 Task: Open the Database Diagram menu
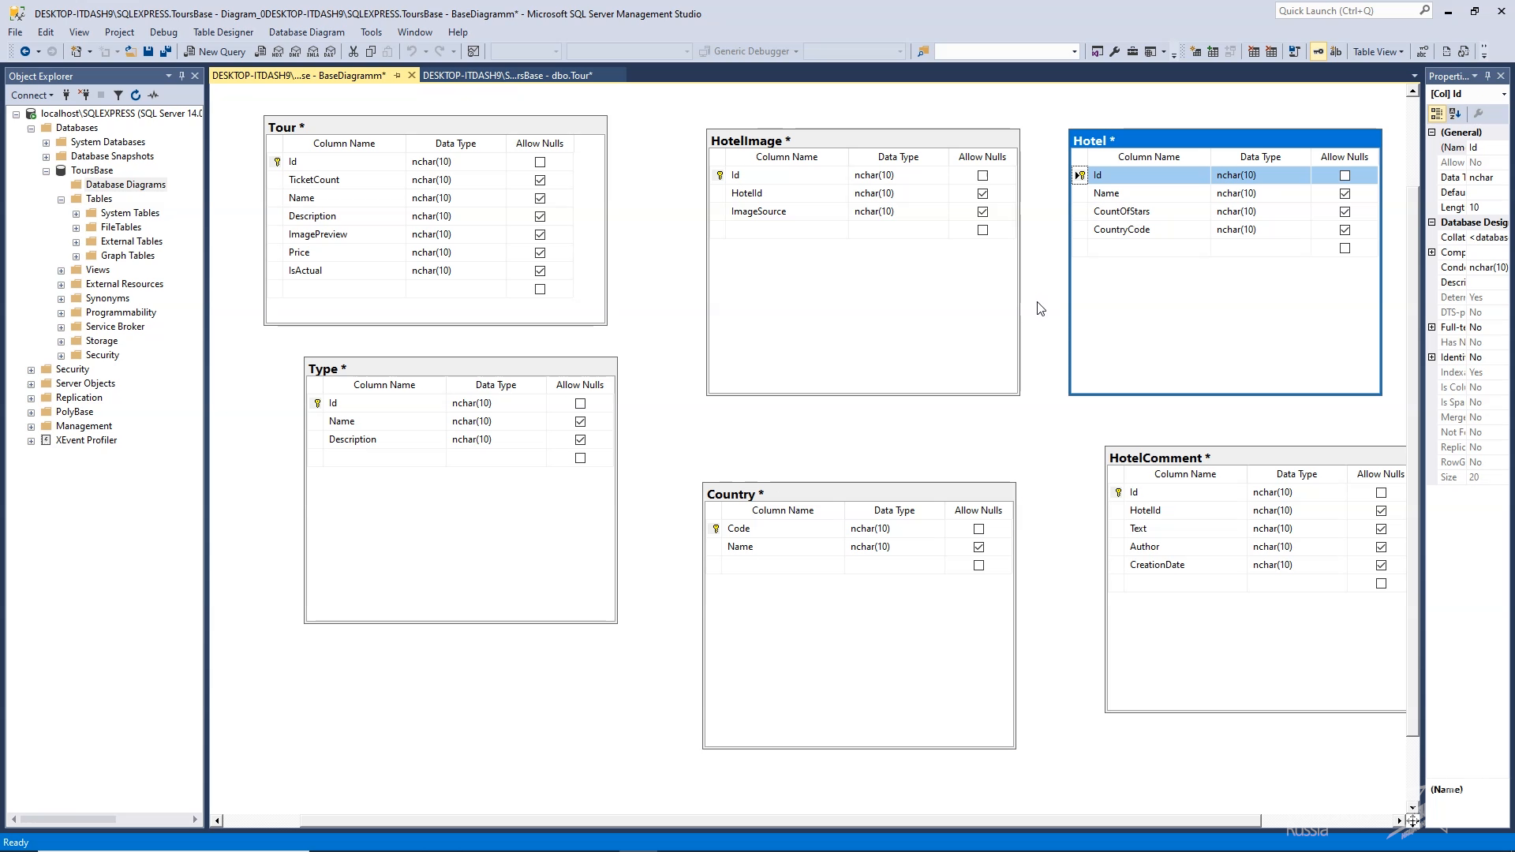tap(306, 32)
